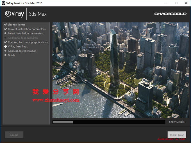Click checkmark beside Checked for running applications

click(5, 42)
